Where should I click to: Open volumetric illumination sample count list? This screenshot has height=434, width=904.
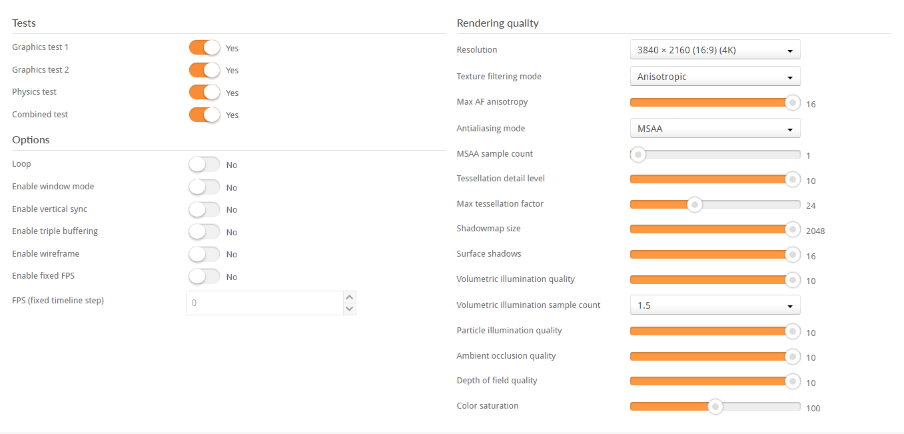tap(715, 305)
